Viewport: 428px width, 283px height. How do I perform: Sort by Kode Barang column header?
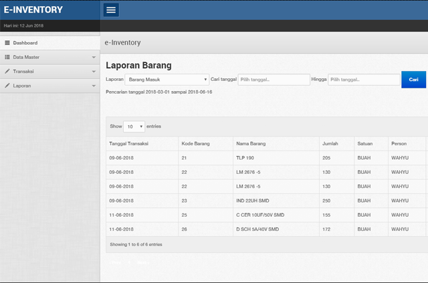[x=195, y=144]
